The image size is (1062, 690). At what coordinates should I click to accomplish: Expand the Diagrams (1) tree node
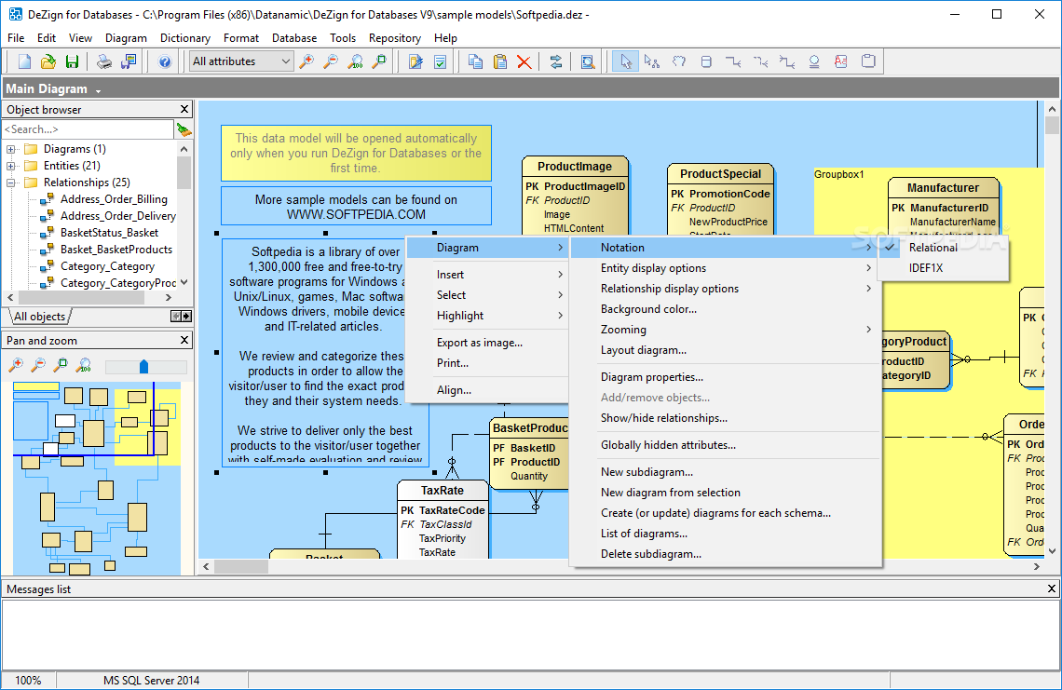[x=11, y=149]
